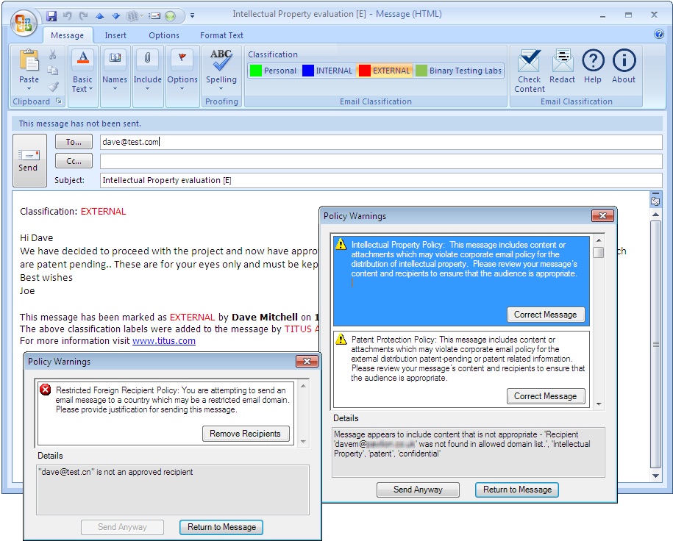The height and width of the screenshot is (541, 673).
Task: Select Binary Testing Labs classification
Action: [459, 71]
